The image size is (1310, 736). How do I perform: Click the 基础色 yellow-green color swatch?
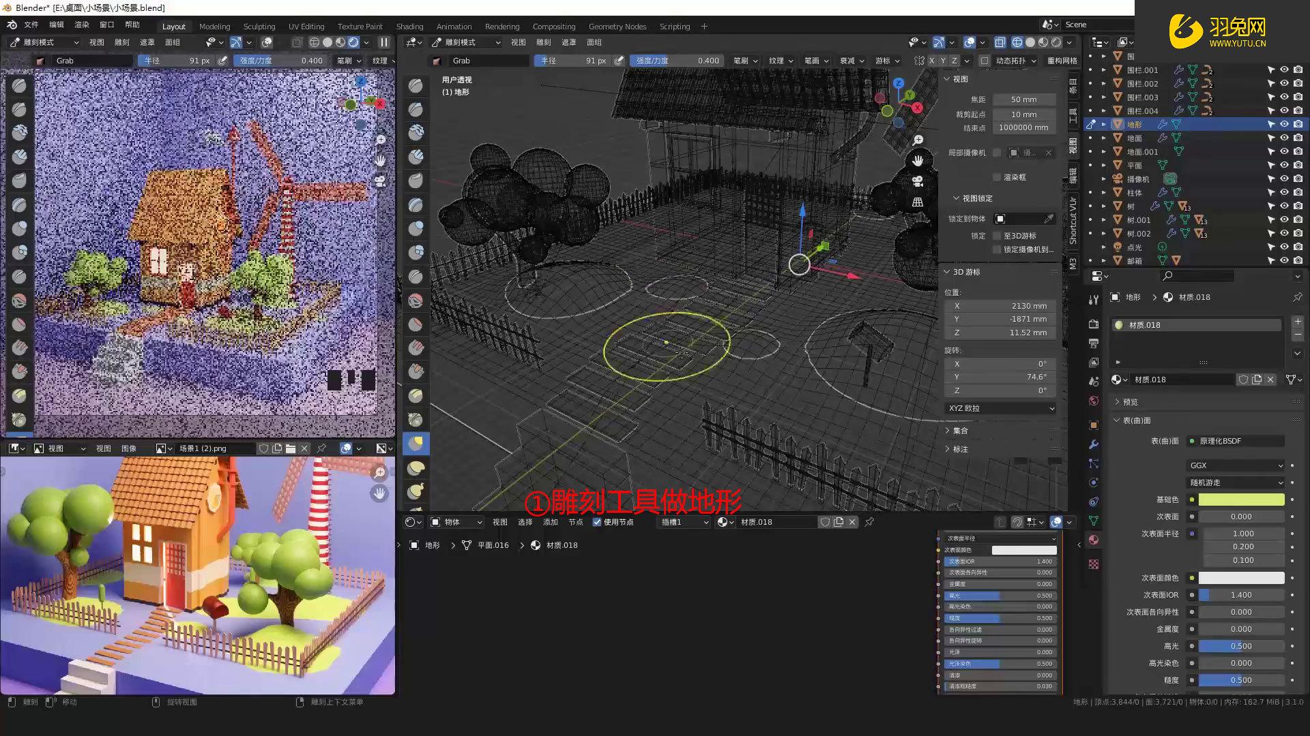1241,500
